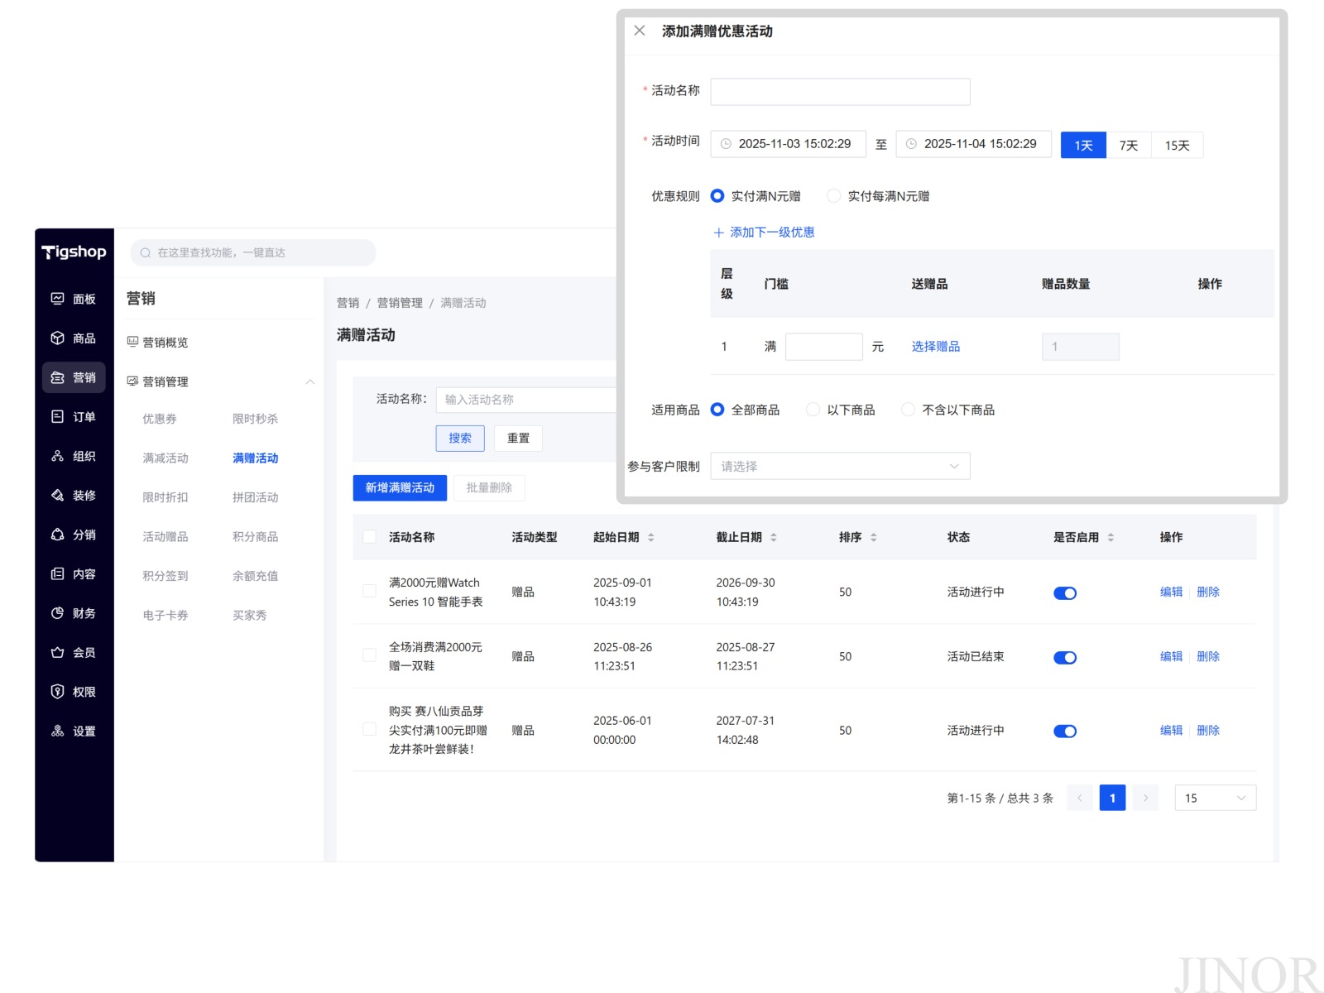Open the 商品 products sidebar icon
Screen dimensions: 1324x993
pos(57,338)
